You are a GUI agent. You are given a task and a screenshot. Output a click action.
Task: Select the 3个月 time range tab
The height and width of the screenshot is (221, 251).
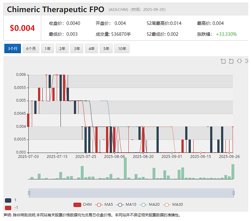click(12, 48)
